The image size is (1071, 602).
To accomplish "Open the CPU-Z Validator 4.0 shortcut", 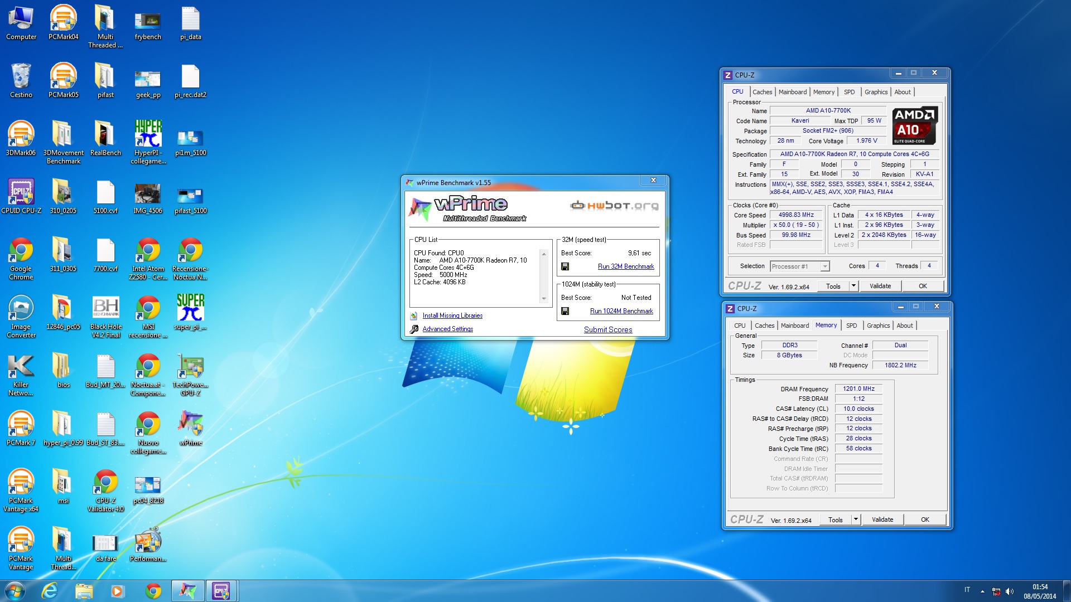I will click(105, 491).
